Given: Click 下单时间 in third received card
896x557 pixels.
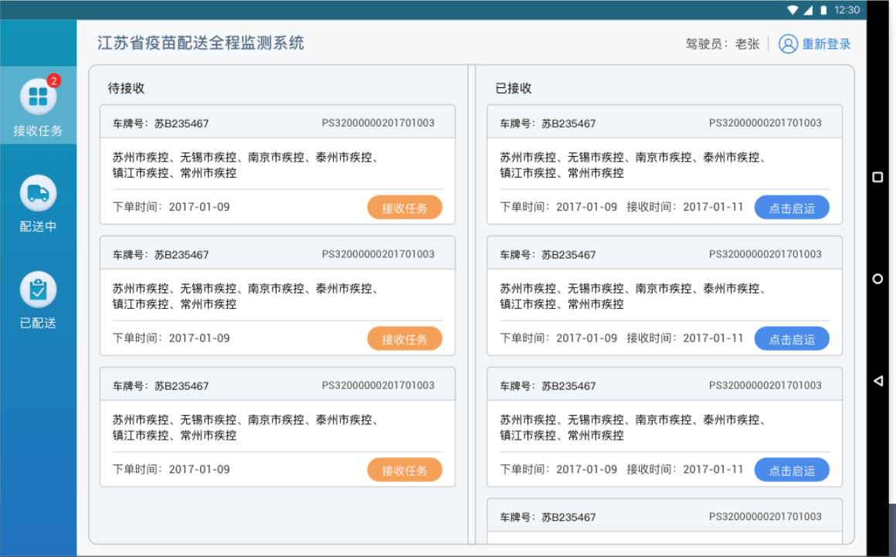Looking at the screenshot, I should click(558, 470).
